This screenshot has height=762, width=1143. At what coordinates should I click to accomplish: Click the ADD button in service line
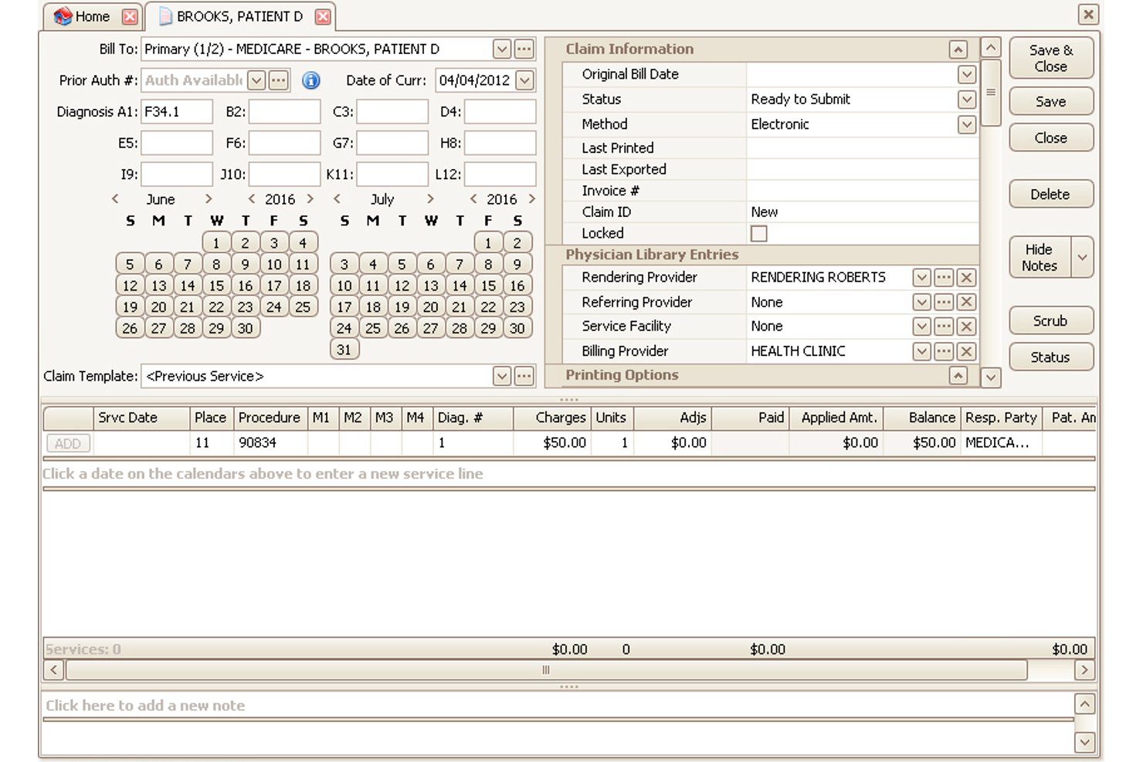coord(68,444)
